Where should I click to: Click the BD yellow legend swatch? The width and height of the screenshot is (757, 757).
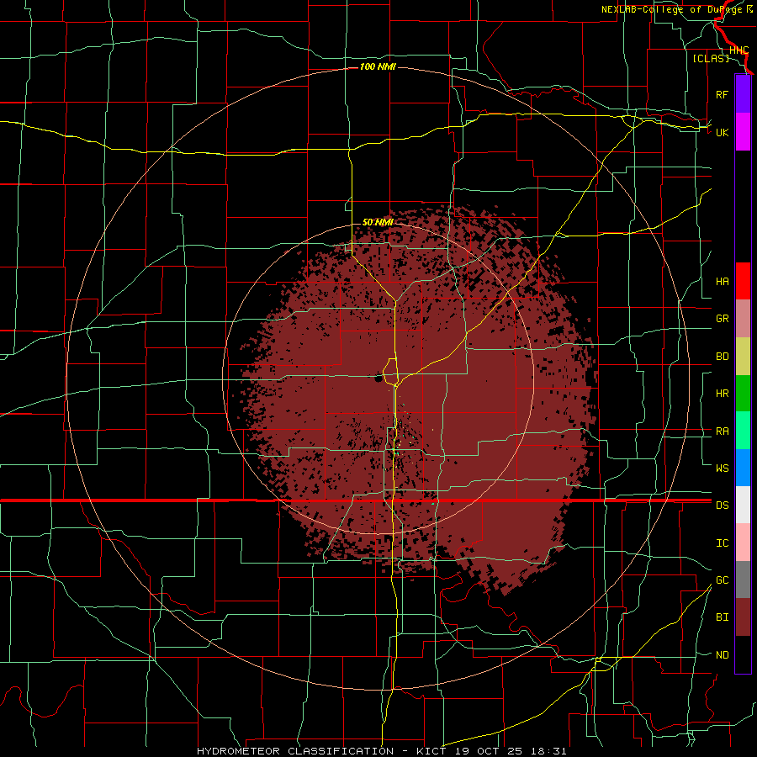(x=743, y=357)
